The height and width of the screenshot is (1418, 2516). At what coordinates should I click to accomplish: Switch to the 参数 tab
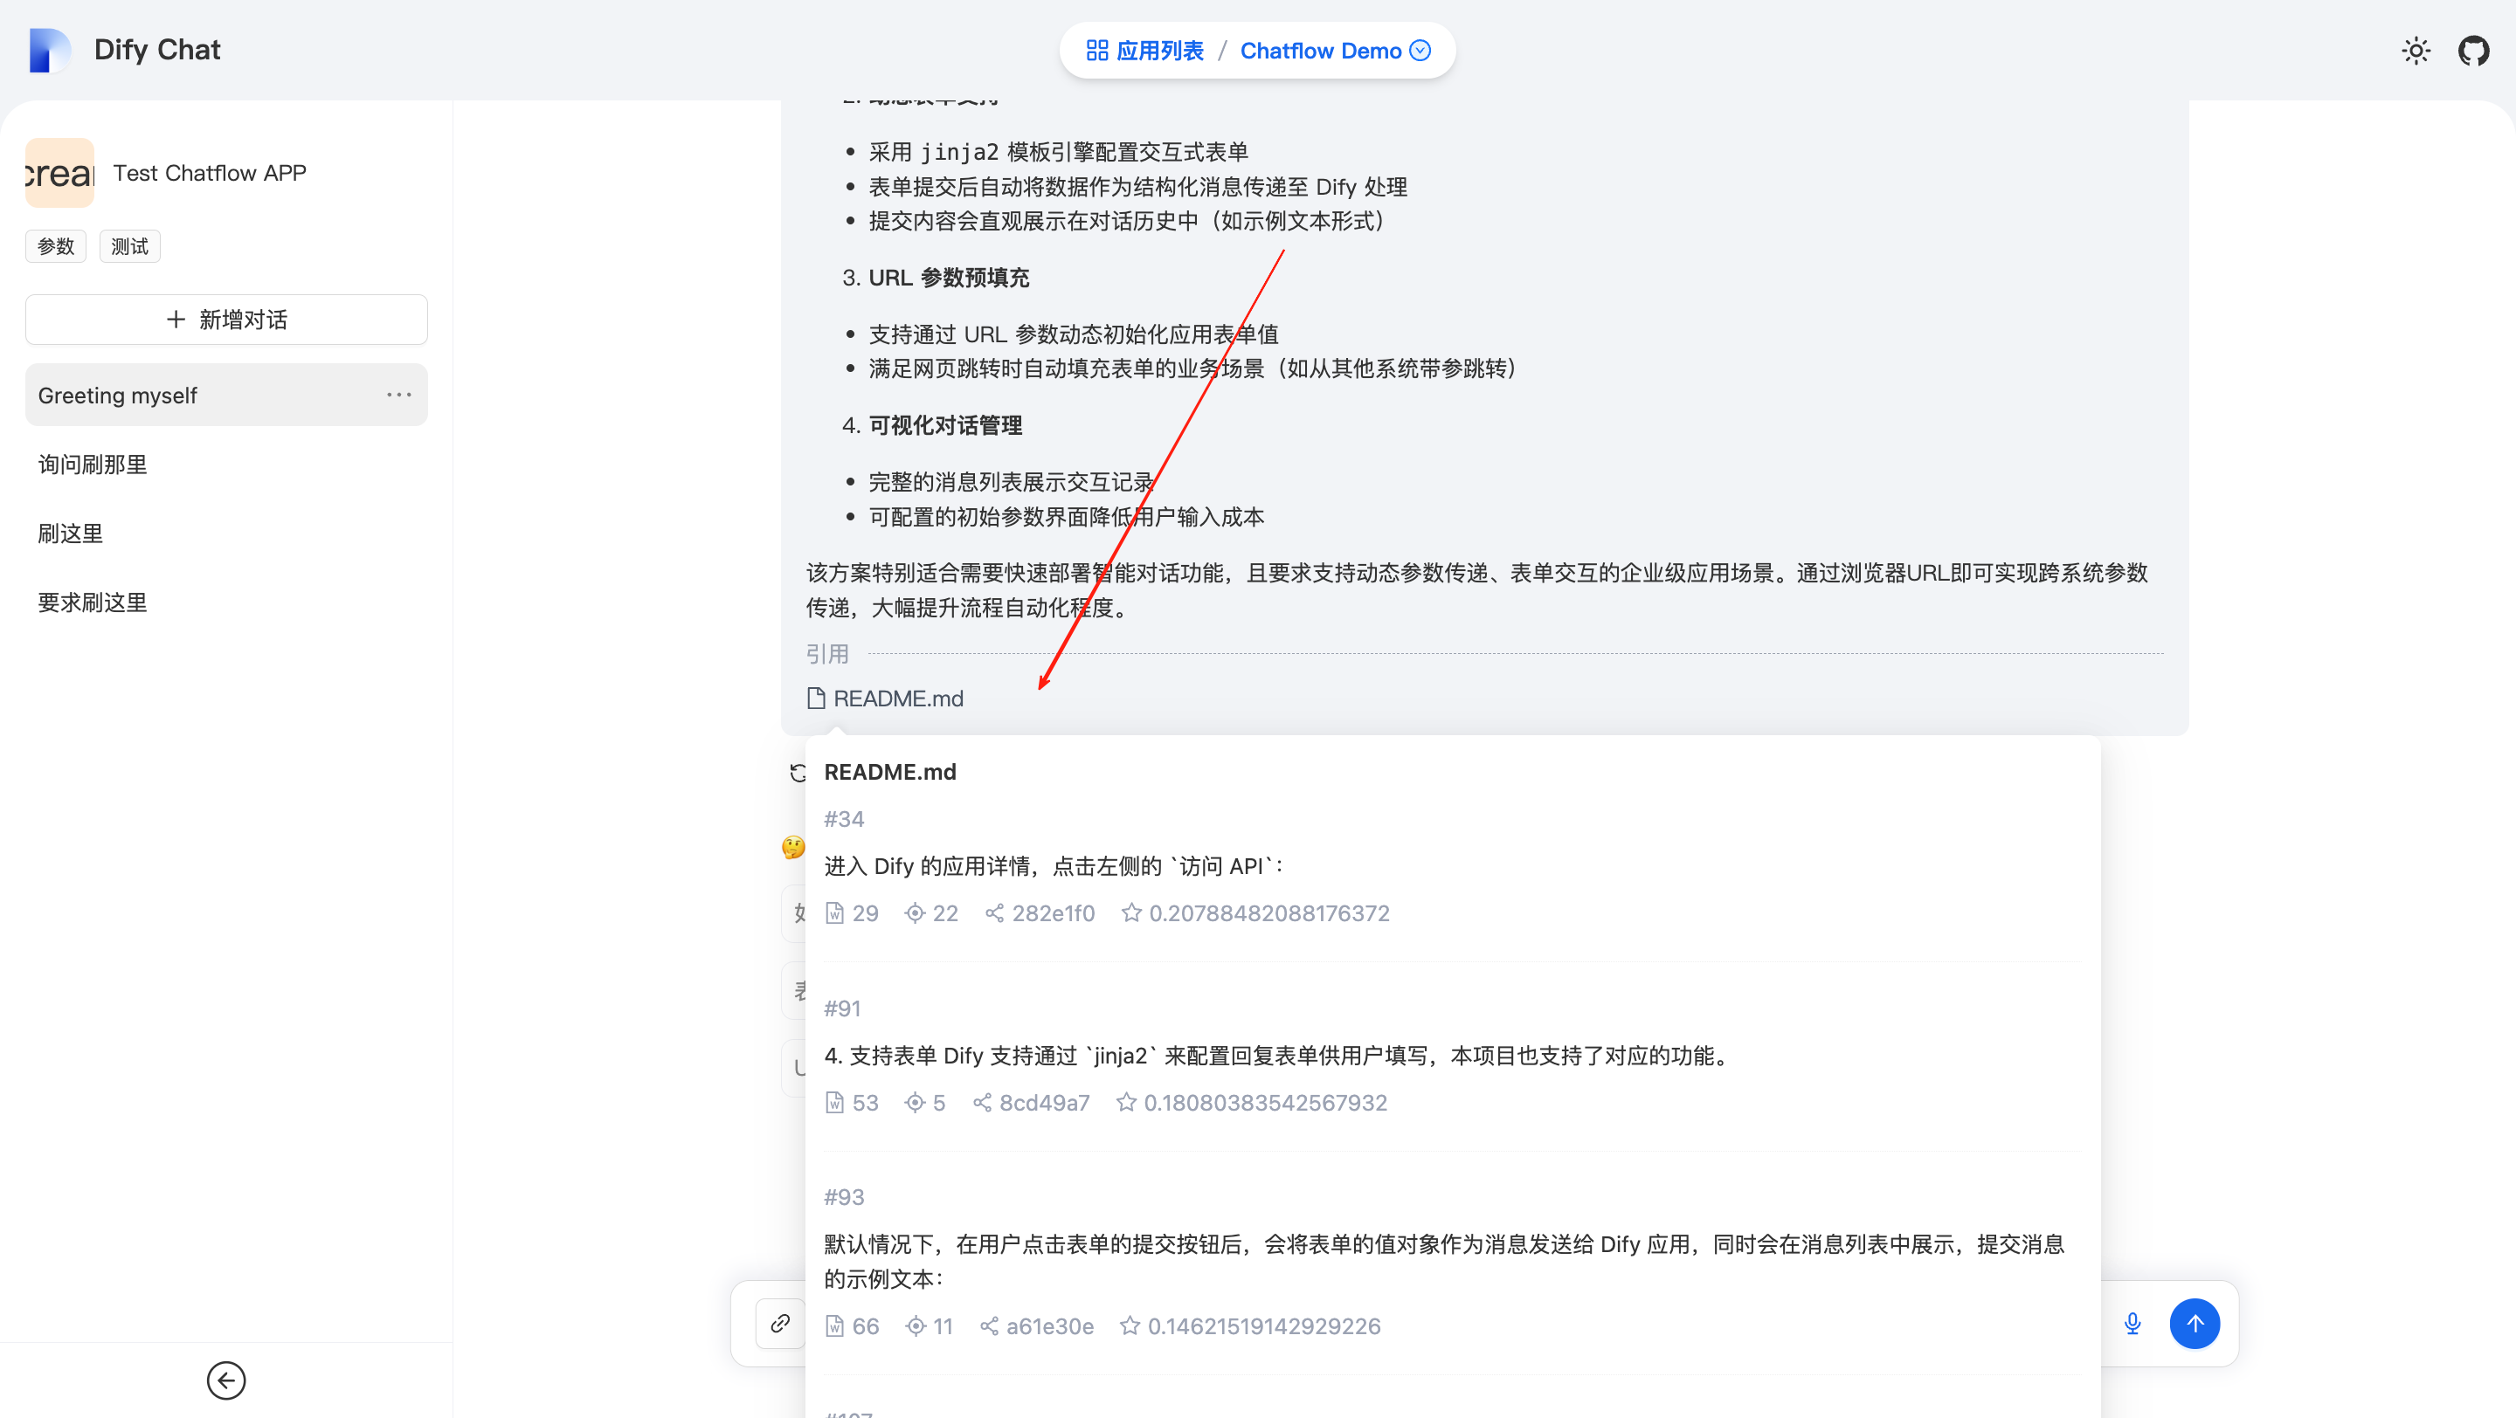pos(55,246)
